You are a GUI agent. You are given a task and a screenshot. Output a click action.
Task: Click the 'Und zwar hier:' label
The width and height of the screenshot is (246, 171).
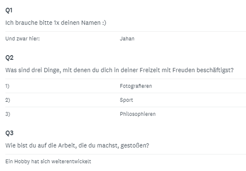[x=23, y=38]
